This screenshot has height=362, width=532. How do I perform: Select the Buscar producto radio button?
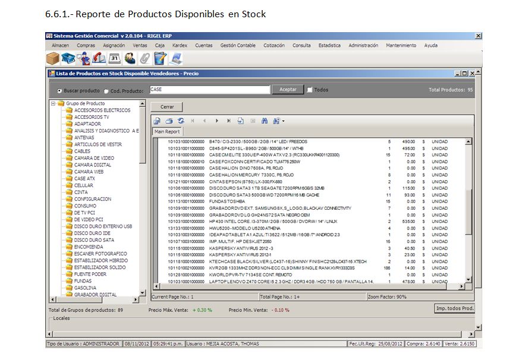click(x=59, y=91)
